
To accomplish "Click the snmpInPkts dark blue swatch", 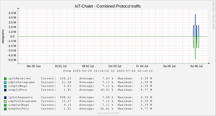I will click(5, 90).
